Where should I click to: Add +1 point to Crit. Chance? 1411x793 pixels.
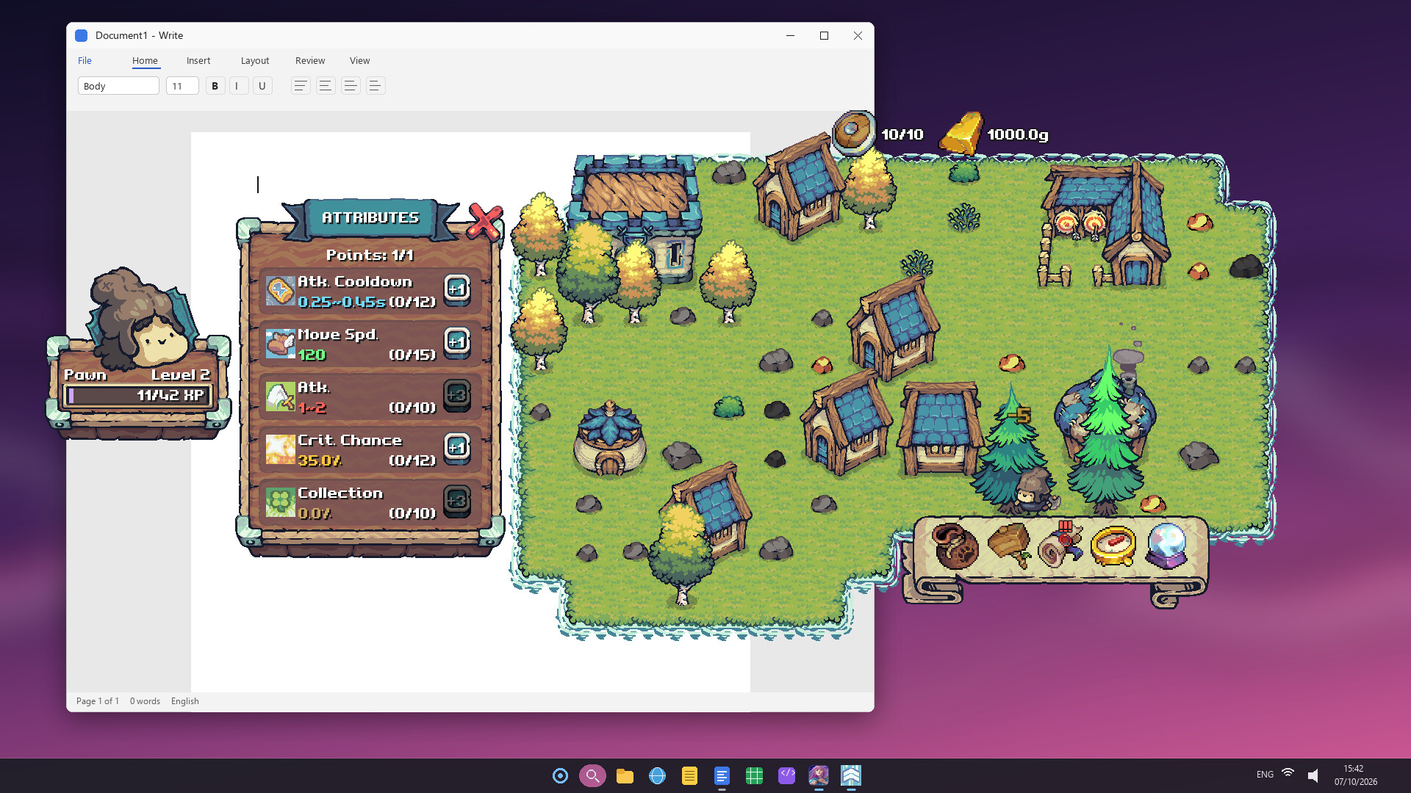point(456,447)
